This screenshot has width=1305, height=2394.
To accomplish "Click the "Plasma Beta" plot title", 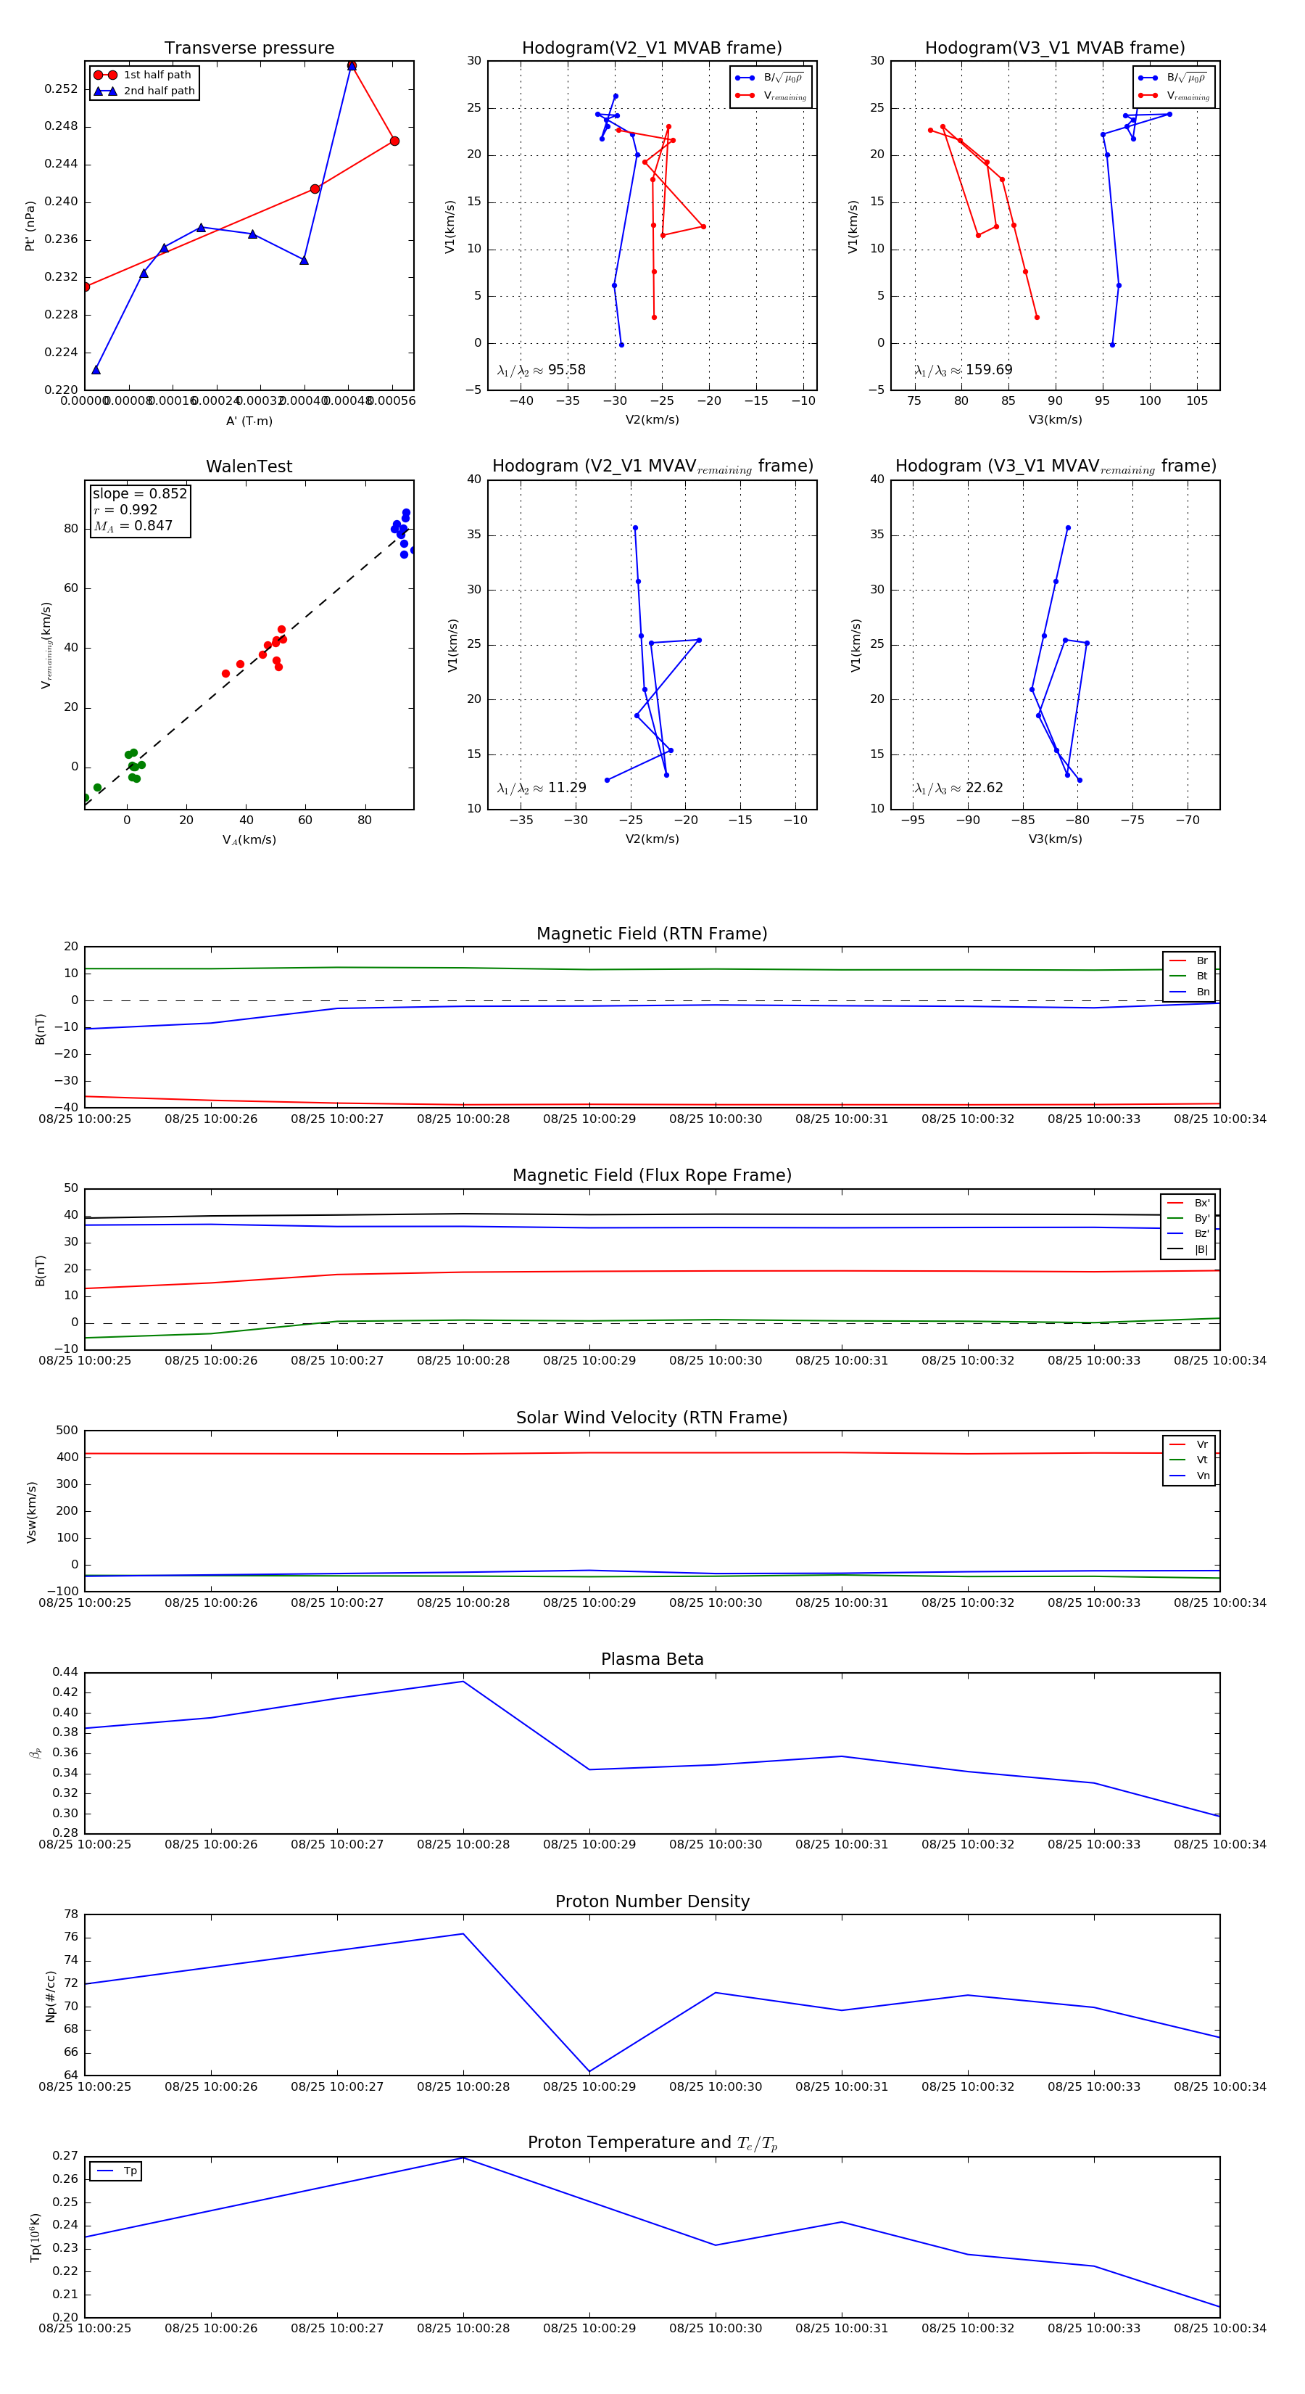I will (x=652, y=1660).
